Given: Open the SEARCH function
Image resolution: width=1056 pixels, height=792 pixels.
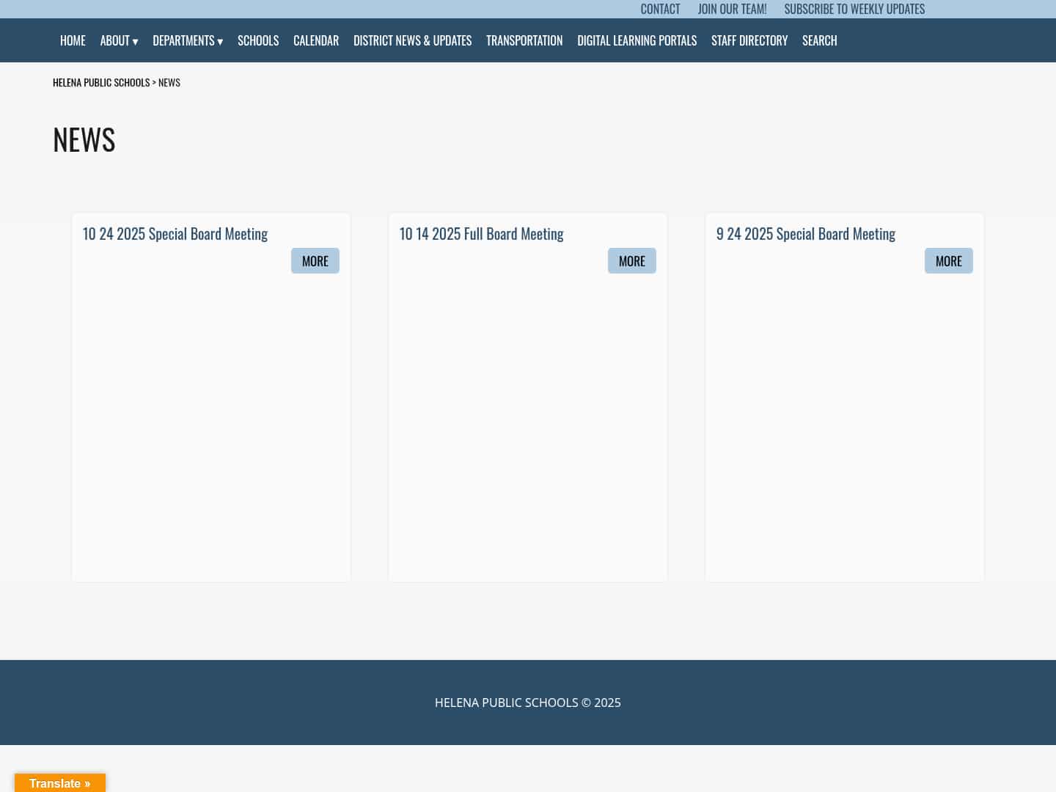Looking at the screenshot, I should pos(819,40).
